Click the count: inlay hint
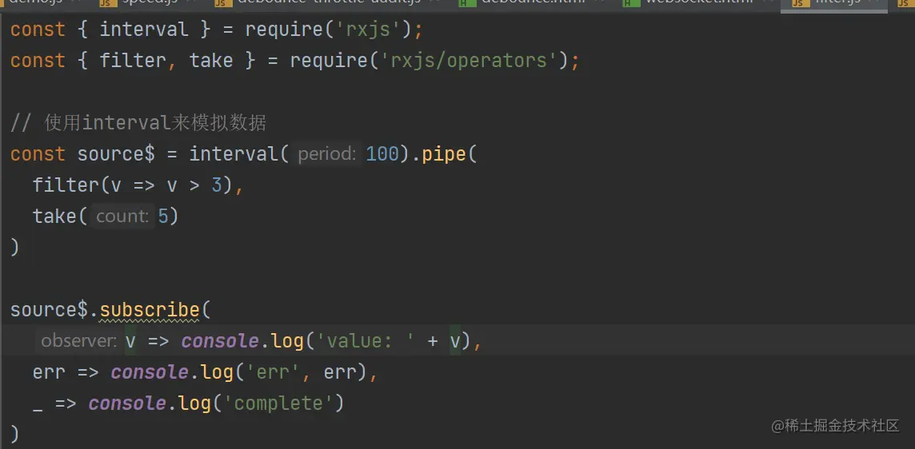Screen dimensions: 915x449 [122, 217]
